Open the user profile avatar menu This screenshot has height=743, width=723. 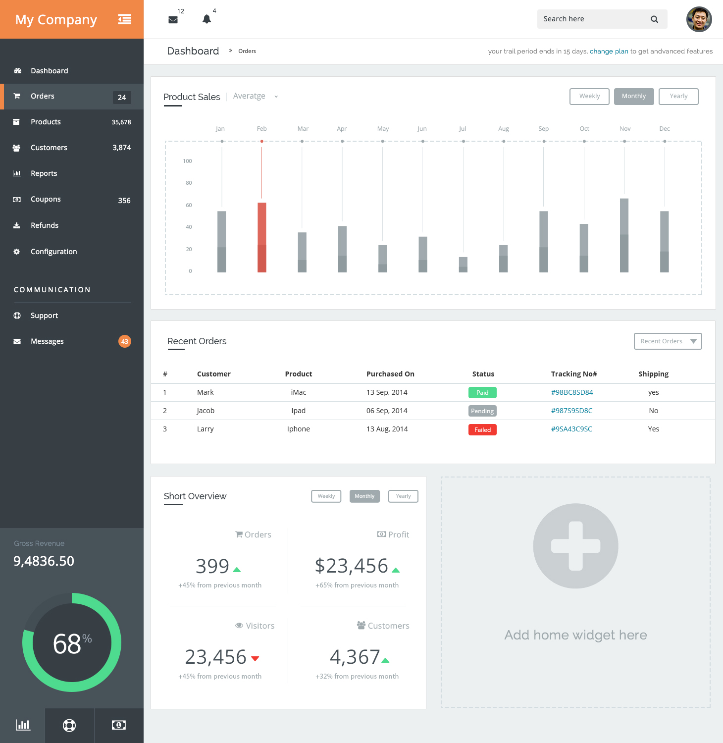click(x=699, y=19)
